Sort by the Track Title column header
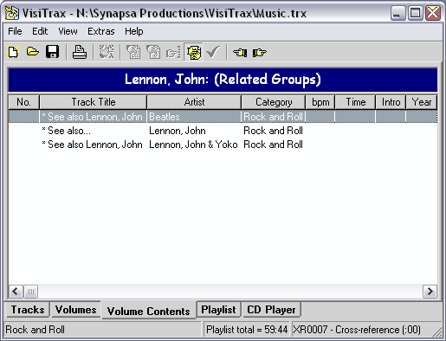This screenshot has height=341, width=446. [x=94, y=102]
